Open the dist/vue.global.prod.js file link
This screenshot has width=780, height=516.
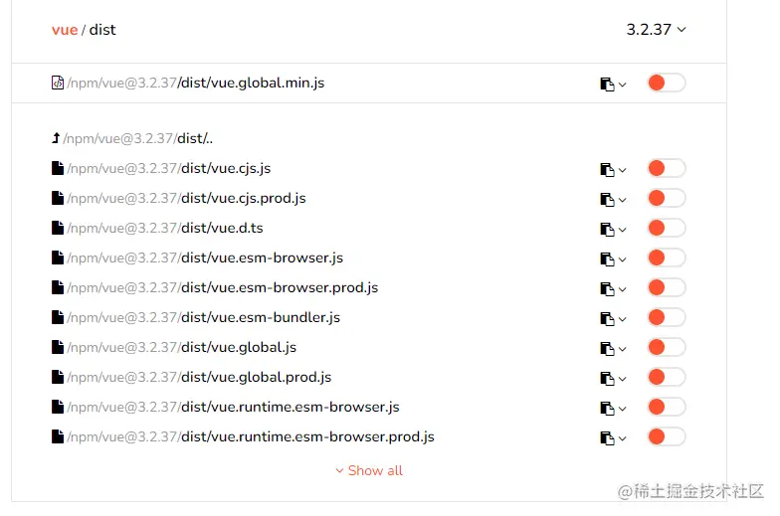(199, 377)
